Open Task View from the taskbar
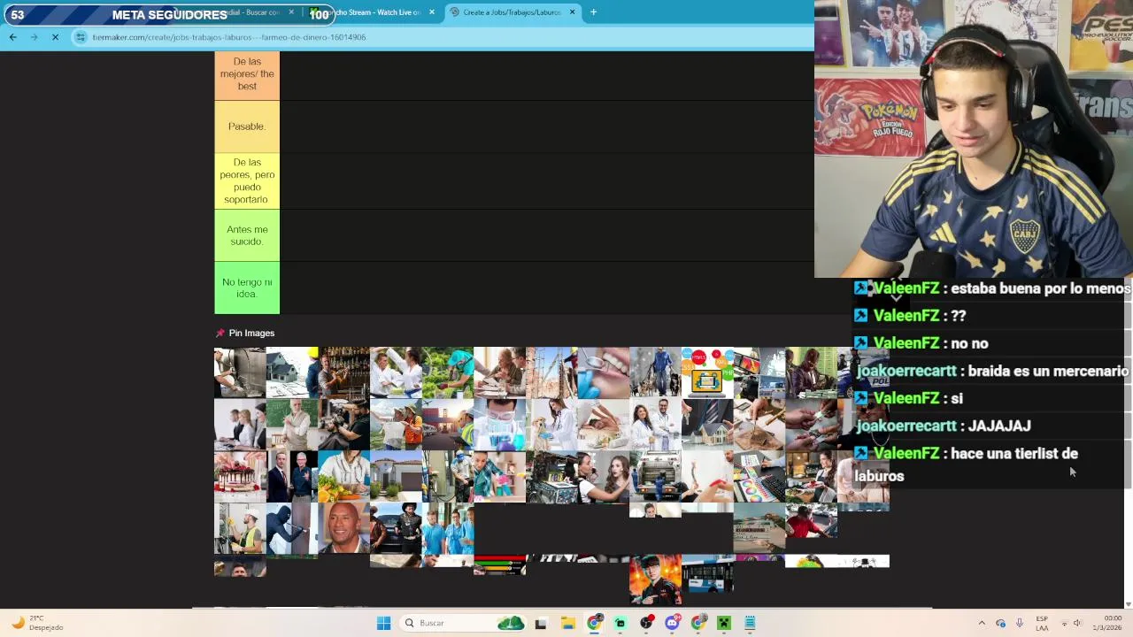The width and height of the screenshot is (1133, 637). click(x=541, y=623)
